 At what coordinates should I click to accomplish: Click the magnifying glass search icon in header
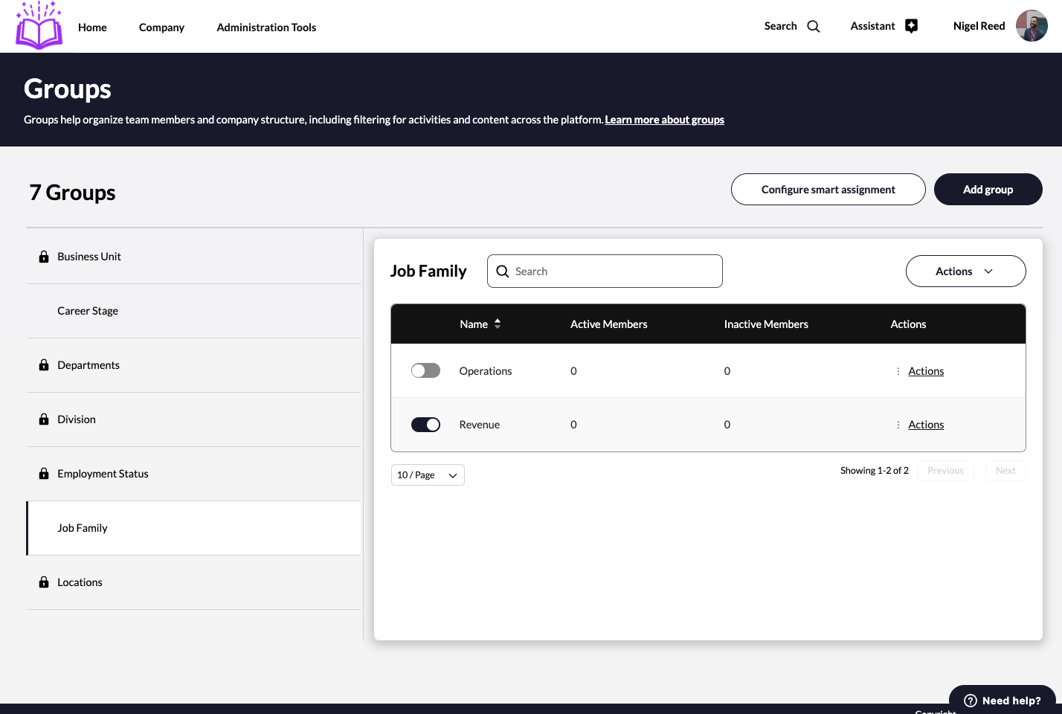[x=814, y=27]
